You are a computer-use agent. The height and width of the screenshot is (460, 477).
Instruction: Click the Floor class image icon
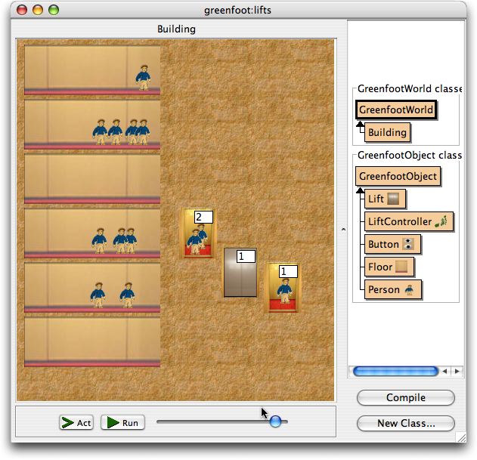pos(401,267)
